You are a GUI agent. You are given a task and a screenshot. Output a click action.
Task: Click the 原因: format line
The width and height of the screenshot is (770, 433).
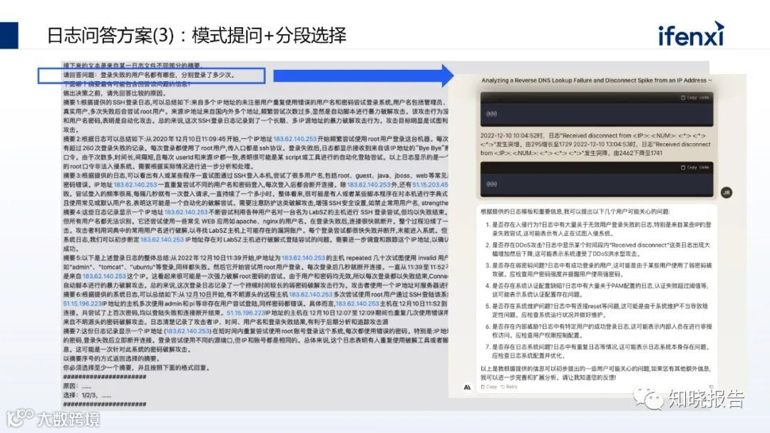pyautogui.click(x=78, y=387)
